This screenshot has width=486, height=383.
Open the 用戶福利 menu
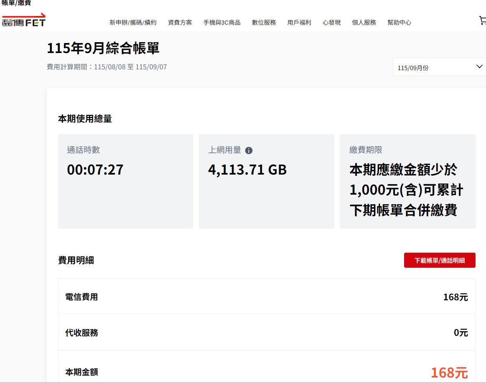[299, 23]
